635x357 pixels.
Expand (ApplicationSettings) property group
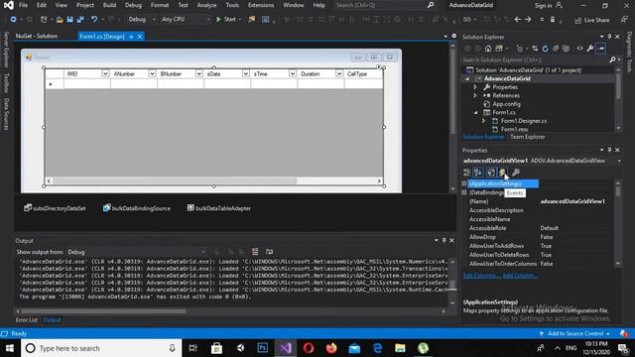coord(464,183)
